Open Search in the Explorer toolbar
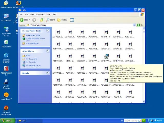The width and height of the screenshot is (164, 123). point(50,20)
